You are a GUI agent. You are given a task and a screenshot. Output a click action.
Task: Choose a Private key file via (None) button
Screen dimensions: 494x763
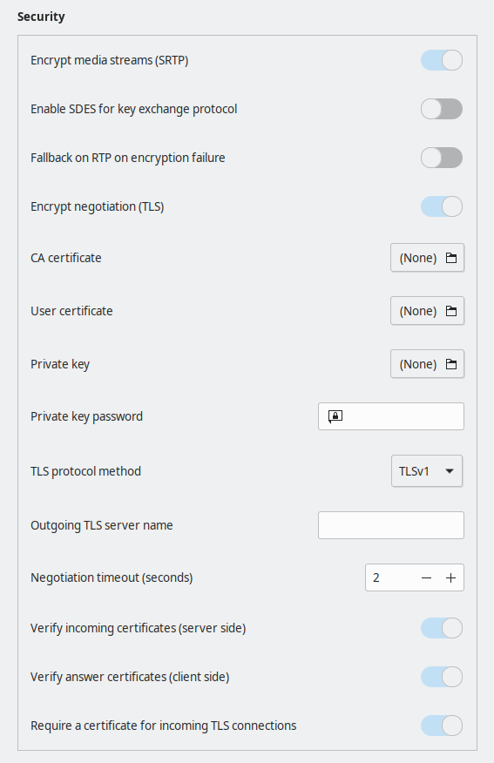click(427, 364)
